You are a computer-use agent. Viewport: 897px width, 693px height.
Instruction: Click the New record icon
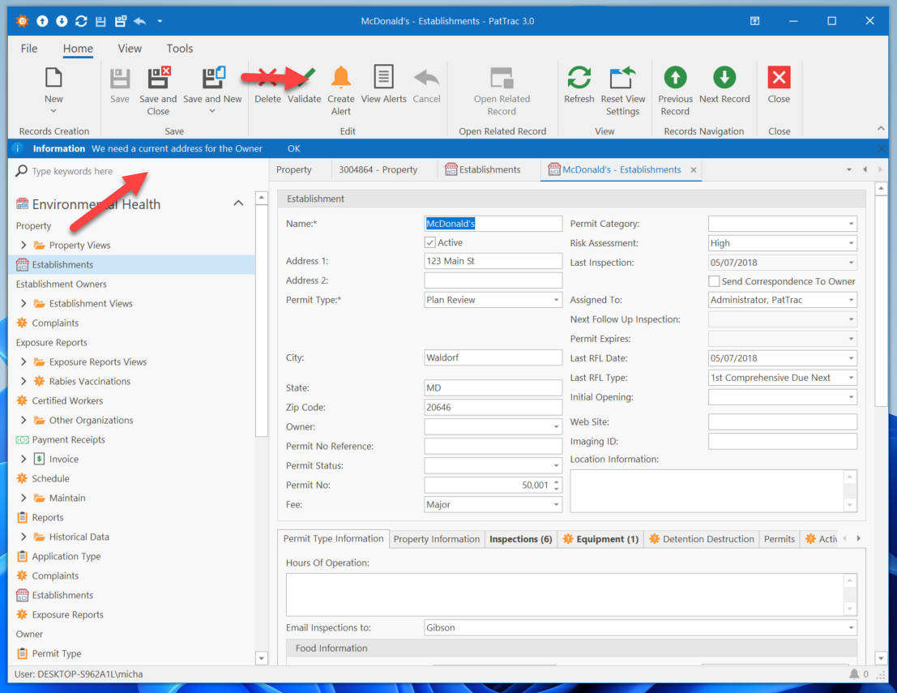(53, 78)
